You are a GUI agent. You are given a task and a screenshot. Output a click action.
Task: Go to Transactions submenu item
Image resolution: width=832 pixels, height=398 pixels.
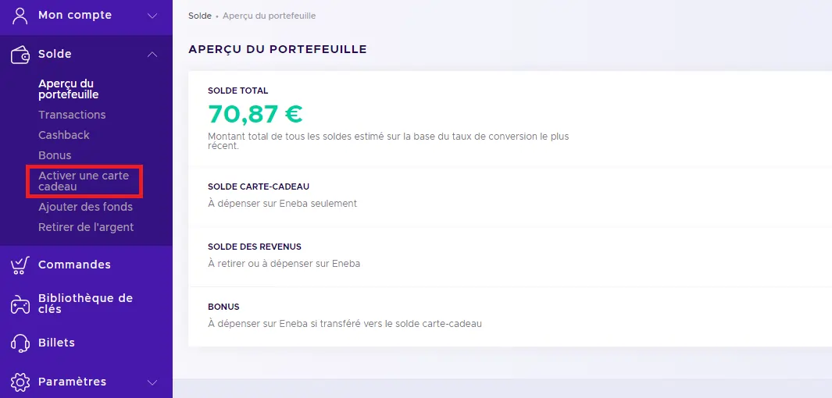[x=72, y=115]
